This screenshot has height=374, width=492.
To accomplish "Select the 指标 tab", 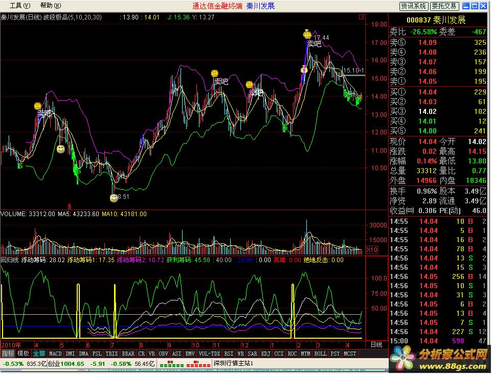I will point(8,354).
